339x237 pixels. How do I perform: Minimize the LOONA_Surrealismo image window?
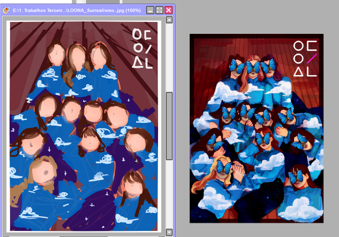pos(150,10)
